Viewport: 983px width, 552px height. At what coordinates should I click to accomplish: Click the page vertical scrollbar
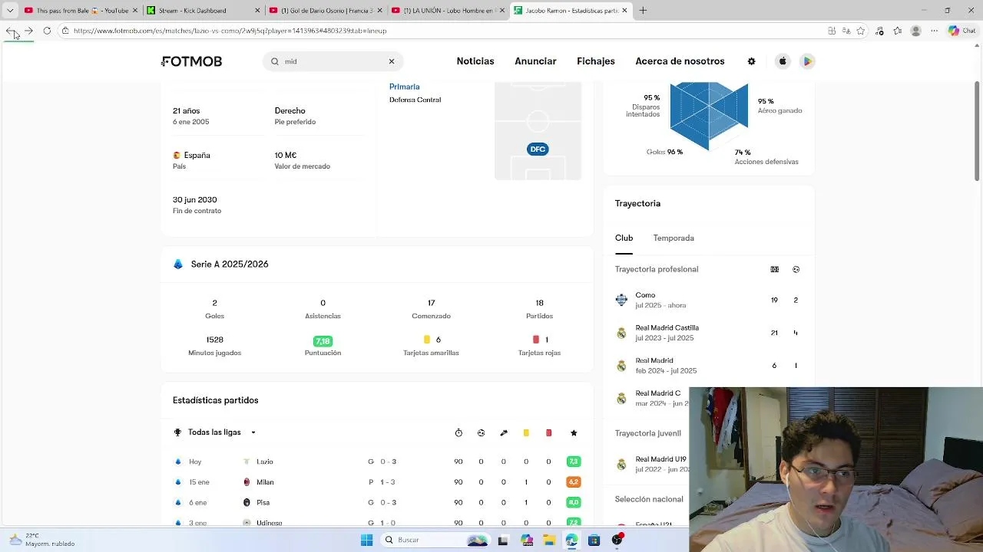pyautogui.click(x=977, y=130)
